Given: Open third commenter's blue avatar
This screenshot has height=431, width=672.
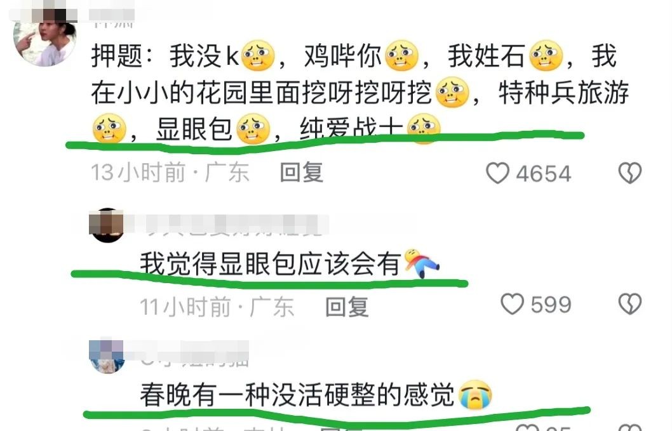Looking at the screenshot, I should 107,357.
